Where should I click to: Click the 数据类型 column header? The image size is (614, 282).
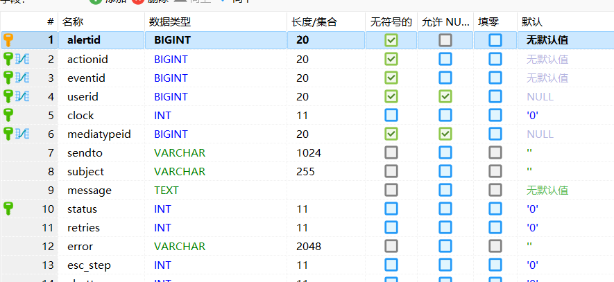(x=216, y=22)
